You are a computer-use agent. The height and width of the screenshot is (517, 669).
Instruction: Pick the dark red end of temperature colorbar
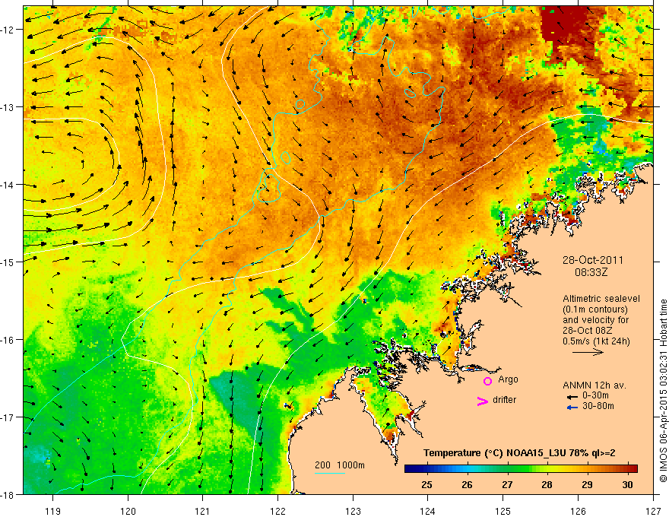click(x=633, y=468)
